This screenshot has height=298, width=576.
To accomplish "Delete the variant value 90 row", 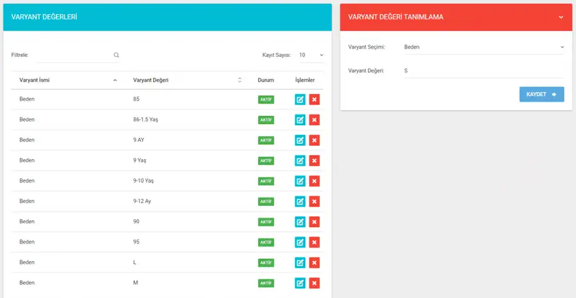I will point(314,222).
